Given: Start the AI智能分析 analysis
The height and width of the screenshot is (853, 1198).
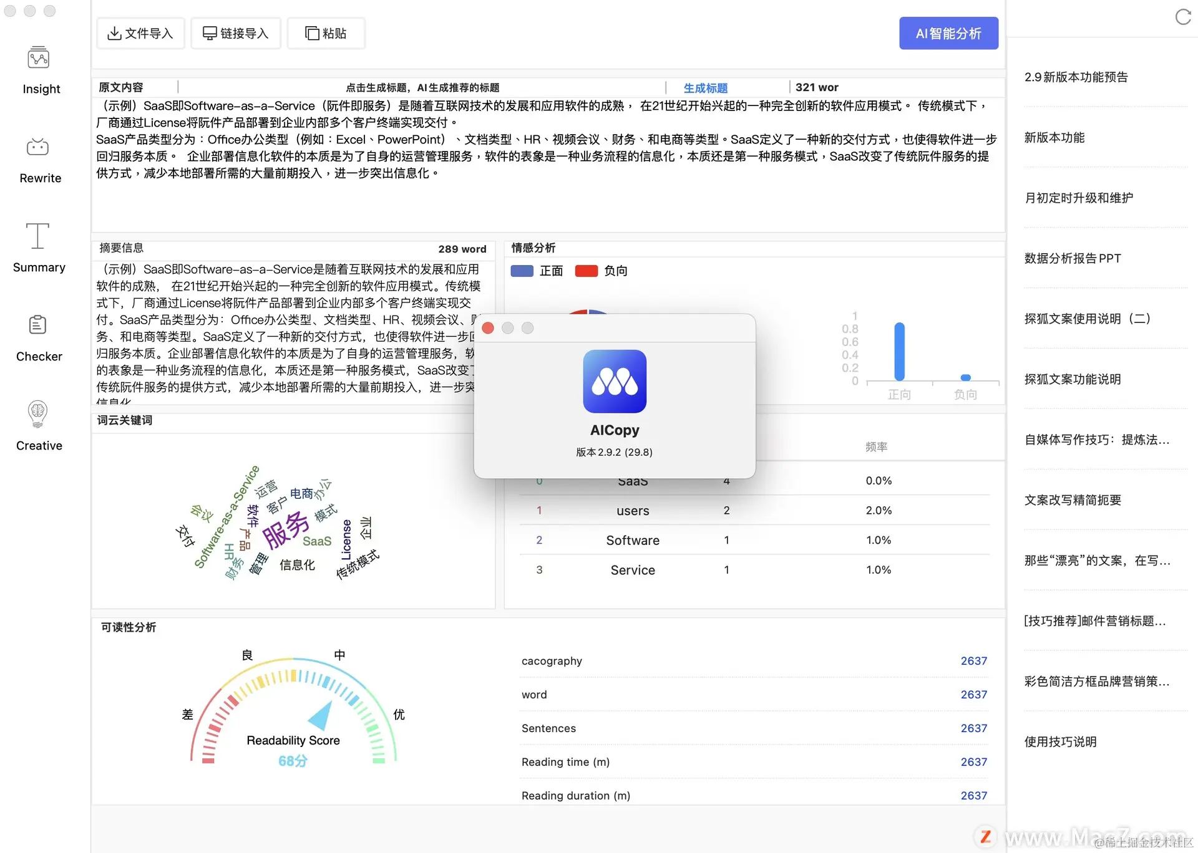Looking at the screenshot, I should 948,33.
